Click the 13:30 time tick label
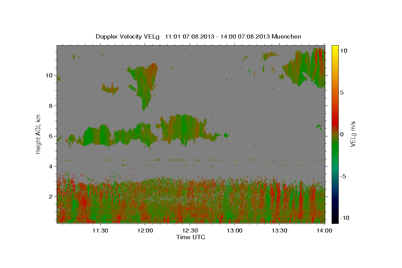This screenshot has width=402, height=268. (279, 230)
